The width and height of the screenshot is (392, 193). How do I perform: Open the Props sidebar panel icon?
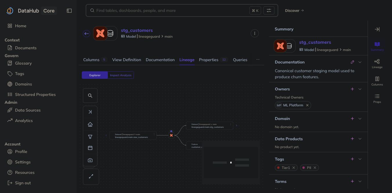377,98
